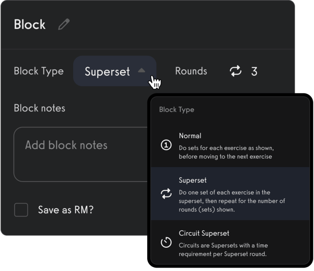Click the 'Block Type' label beside the dropdown
Image resolution: width=314 pixels, height=271 pixels.
click(x=38, y=71)
